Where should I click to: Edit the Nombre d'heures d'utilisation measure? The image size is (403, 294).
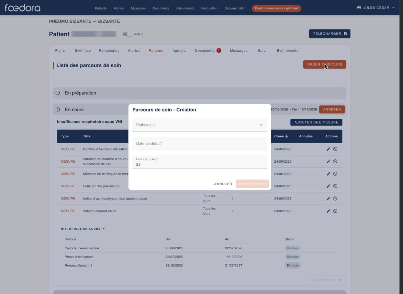[329, 149]
